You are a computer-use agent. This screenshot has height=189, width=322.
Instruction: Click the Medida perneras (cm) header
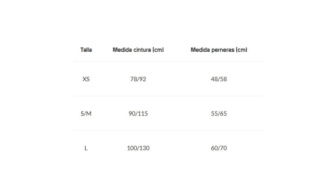click(x=219, y=50)
